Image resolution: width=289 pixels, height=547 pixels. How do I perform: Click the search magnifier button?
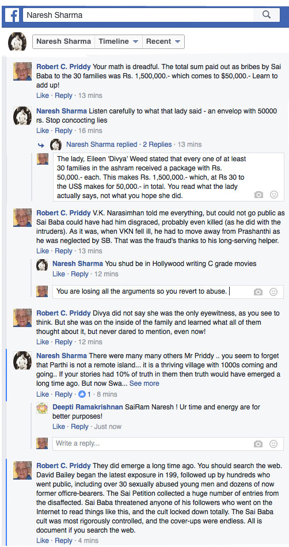[267, 14]
